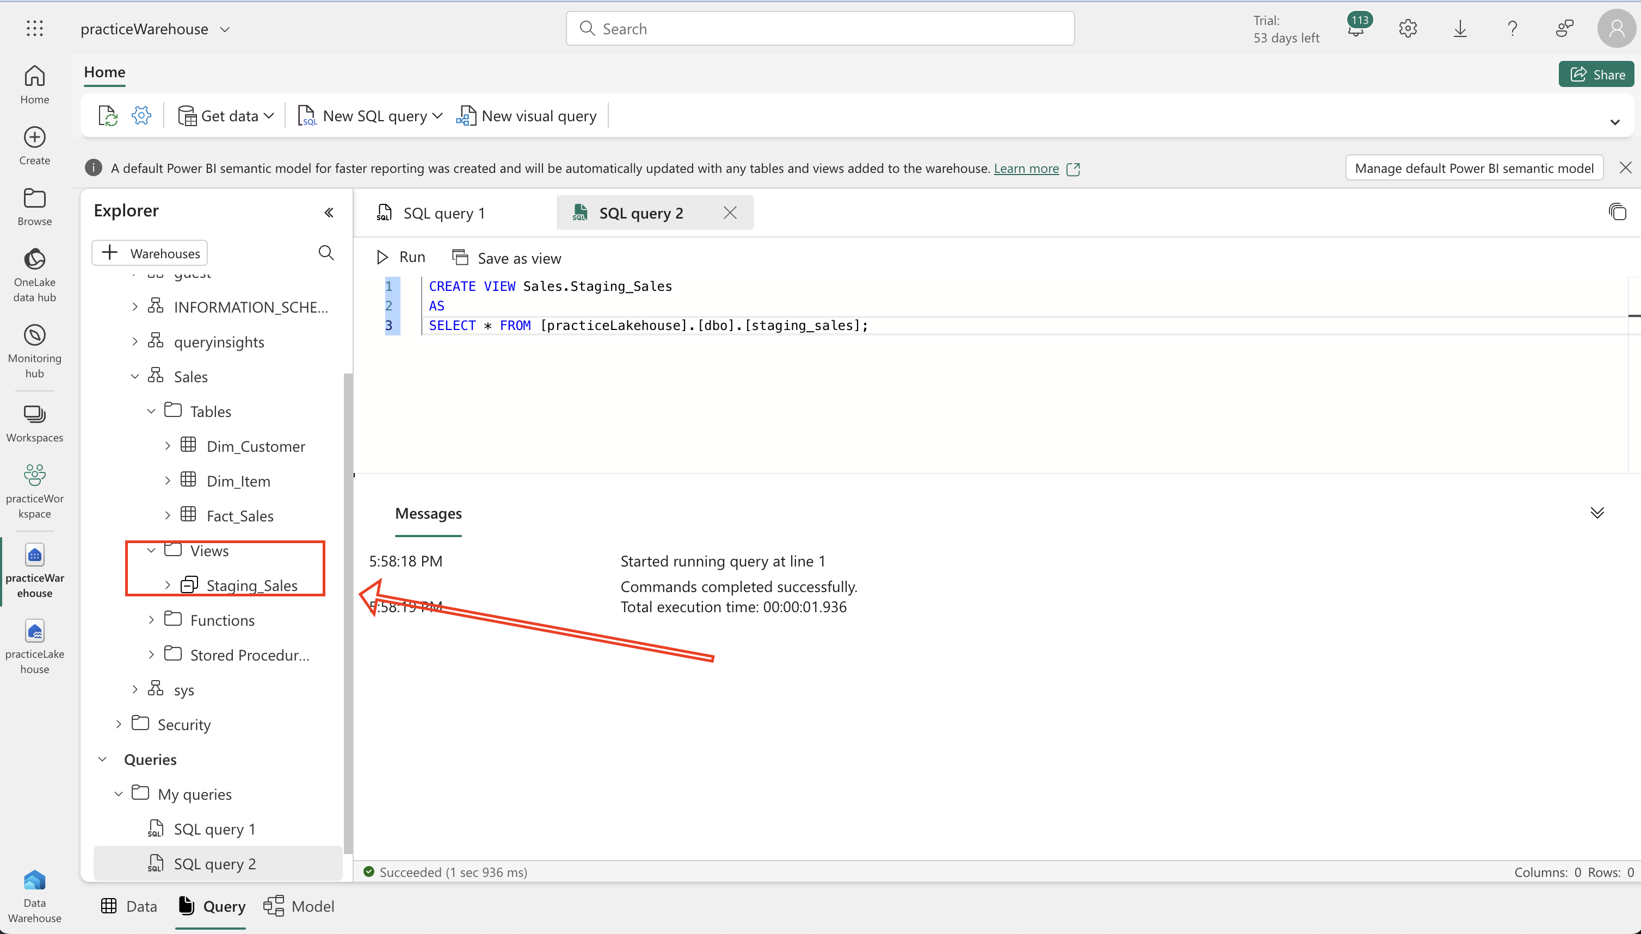The width and height of the screenshot is (1641, 934).
Task: Select the Messages results tab
Action: [428, 513]
